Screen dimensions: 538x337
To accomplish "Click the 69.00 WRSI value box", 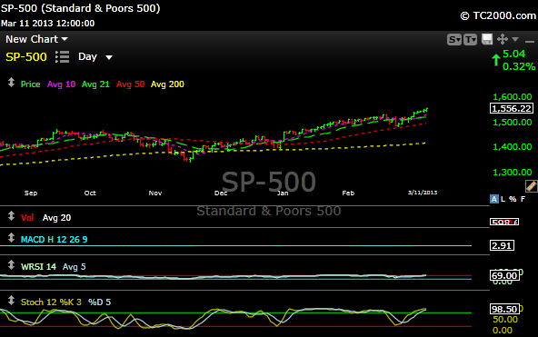I will pos(504,275).
